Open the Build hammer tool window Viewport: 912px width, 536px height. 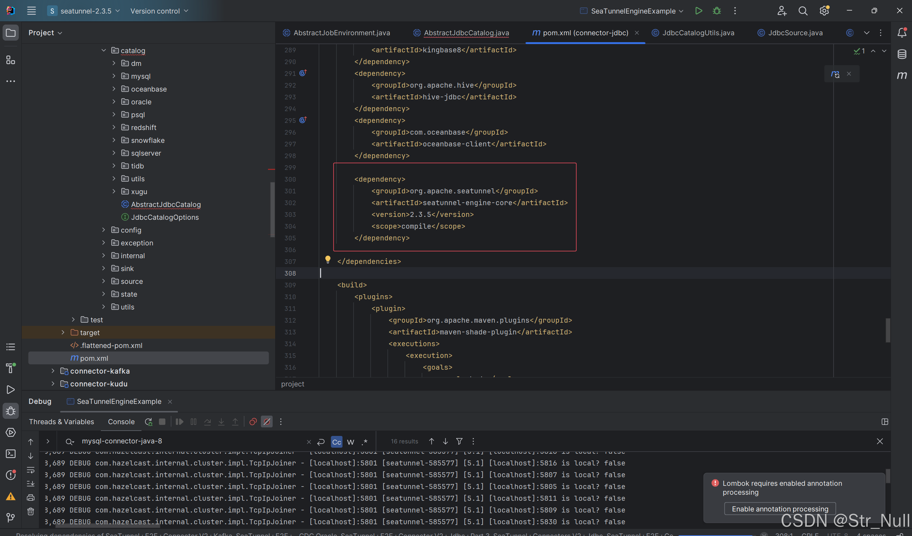point(10,368)
